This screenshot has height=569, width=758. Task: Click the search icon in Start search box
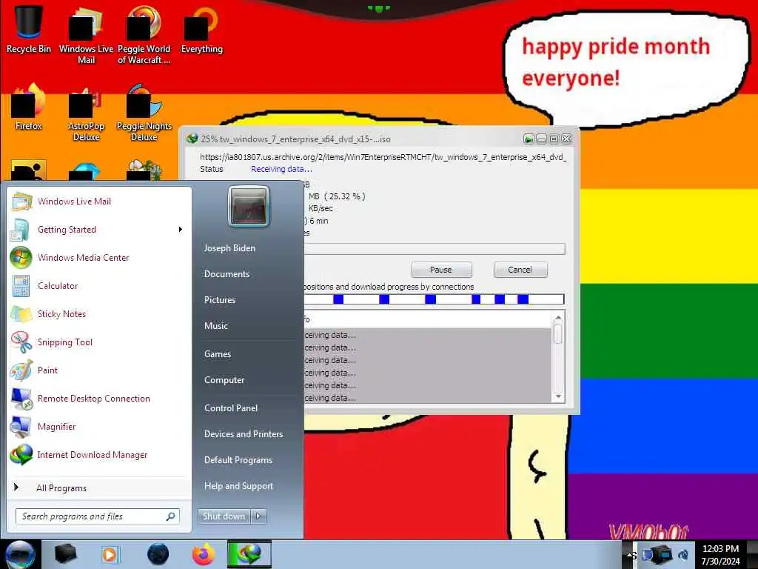point(170,516)
